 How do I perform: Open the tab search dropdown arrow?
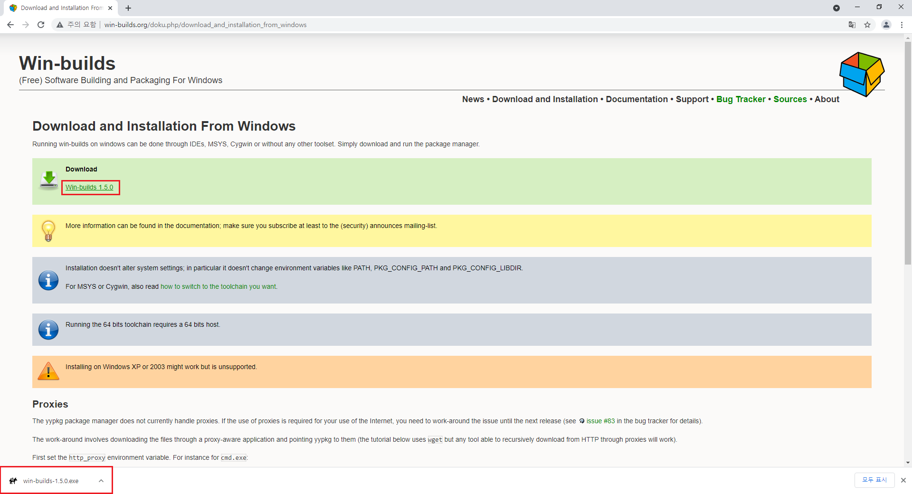pos(836,8)
